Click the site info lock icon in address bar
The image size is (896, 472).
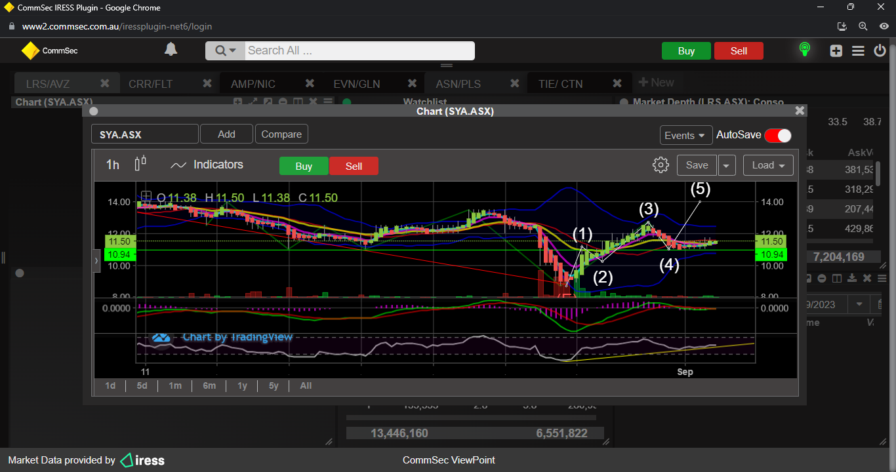11,27
